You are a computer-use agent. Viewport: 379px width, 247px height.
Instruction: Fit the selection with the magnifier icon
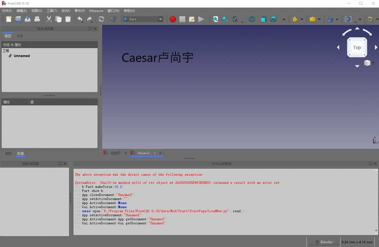pyautogui.click(x=225, y=19)
